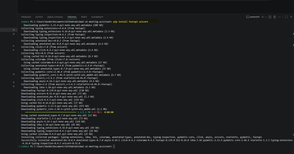
Task: Click 'Downloading anyio-4.14.1-py3-none-any.whl (124 kB)' line
Action: tap(53, 122)
